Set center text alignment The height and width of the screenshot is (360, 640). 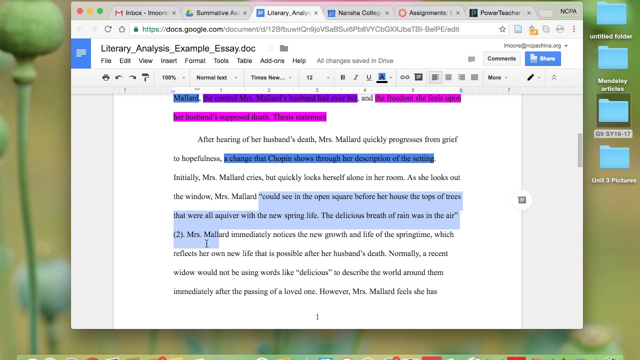pyautogui.click(x=448, y=77)
